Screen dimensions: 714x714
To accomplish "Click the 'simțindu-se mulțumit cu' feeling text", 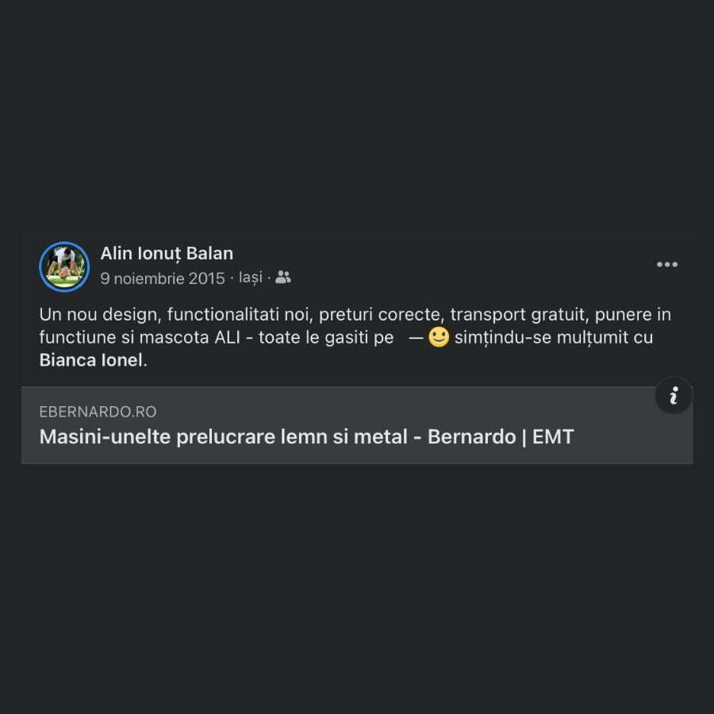I will 554,337.
